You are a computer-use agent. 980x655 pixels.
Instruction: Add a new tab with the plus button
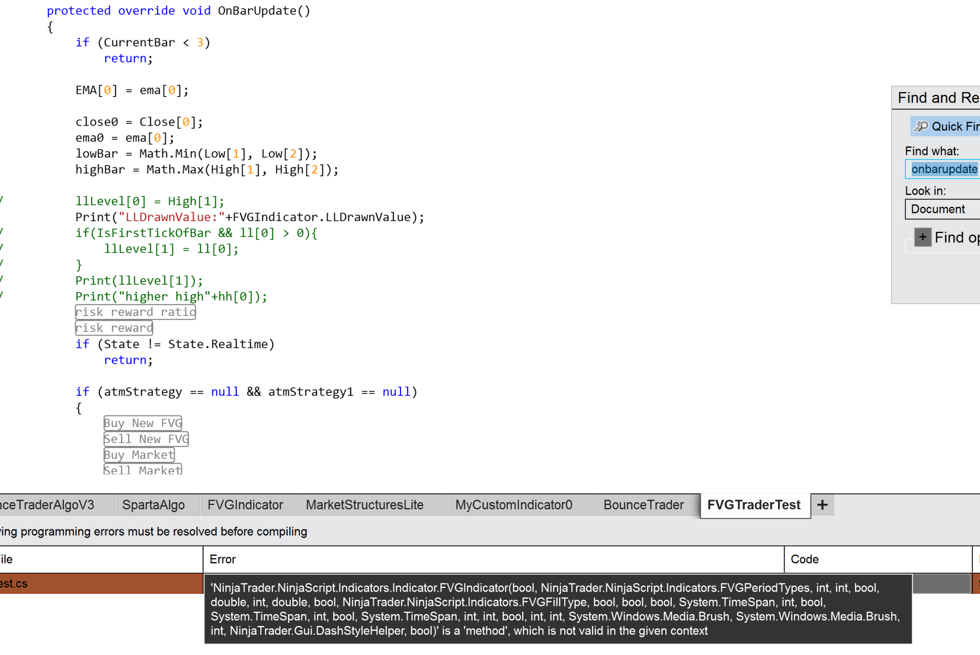pyautogui.click(x=822, y=505)
